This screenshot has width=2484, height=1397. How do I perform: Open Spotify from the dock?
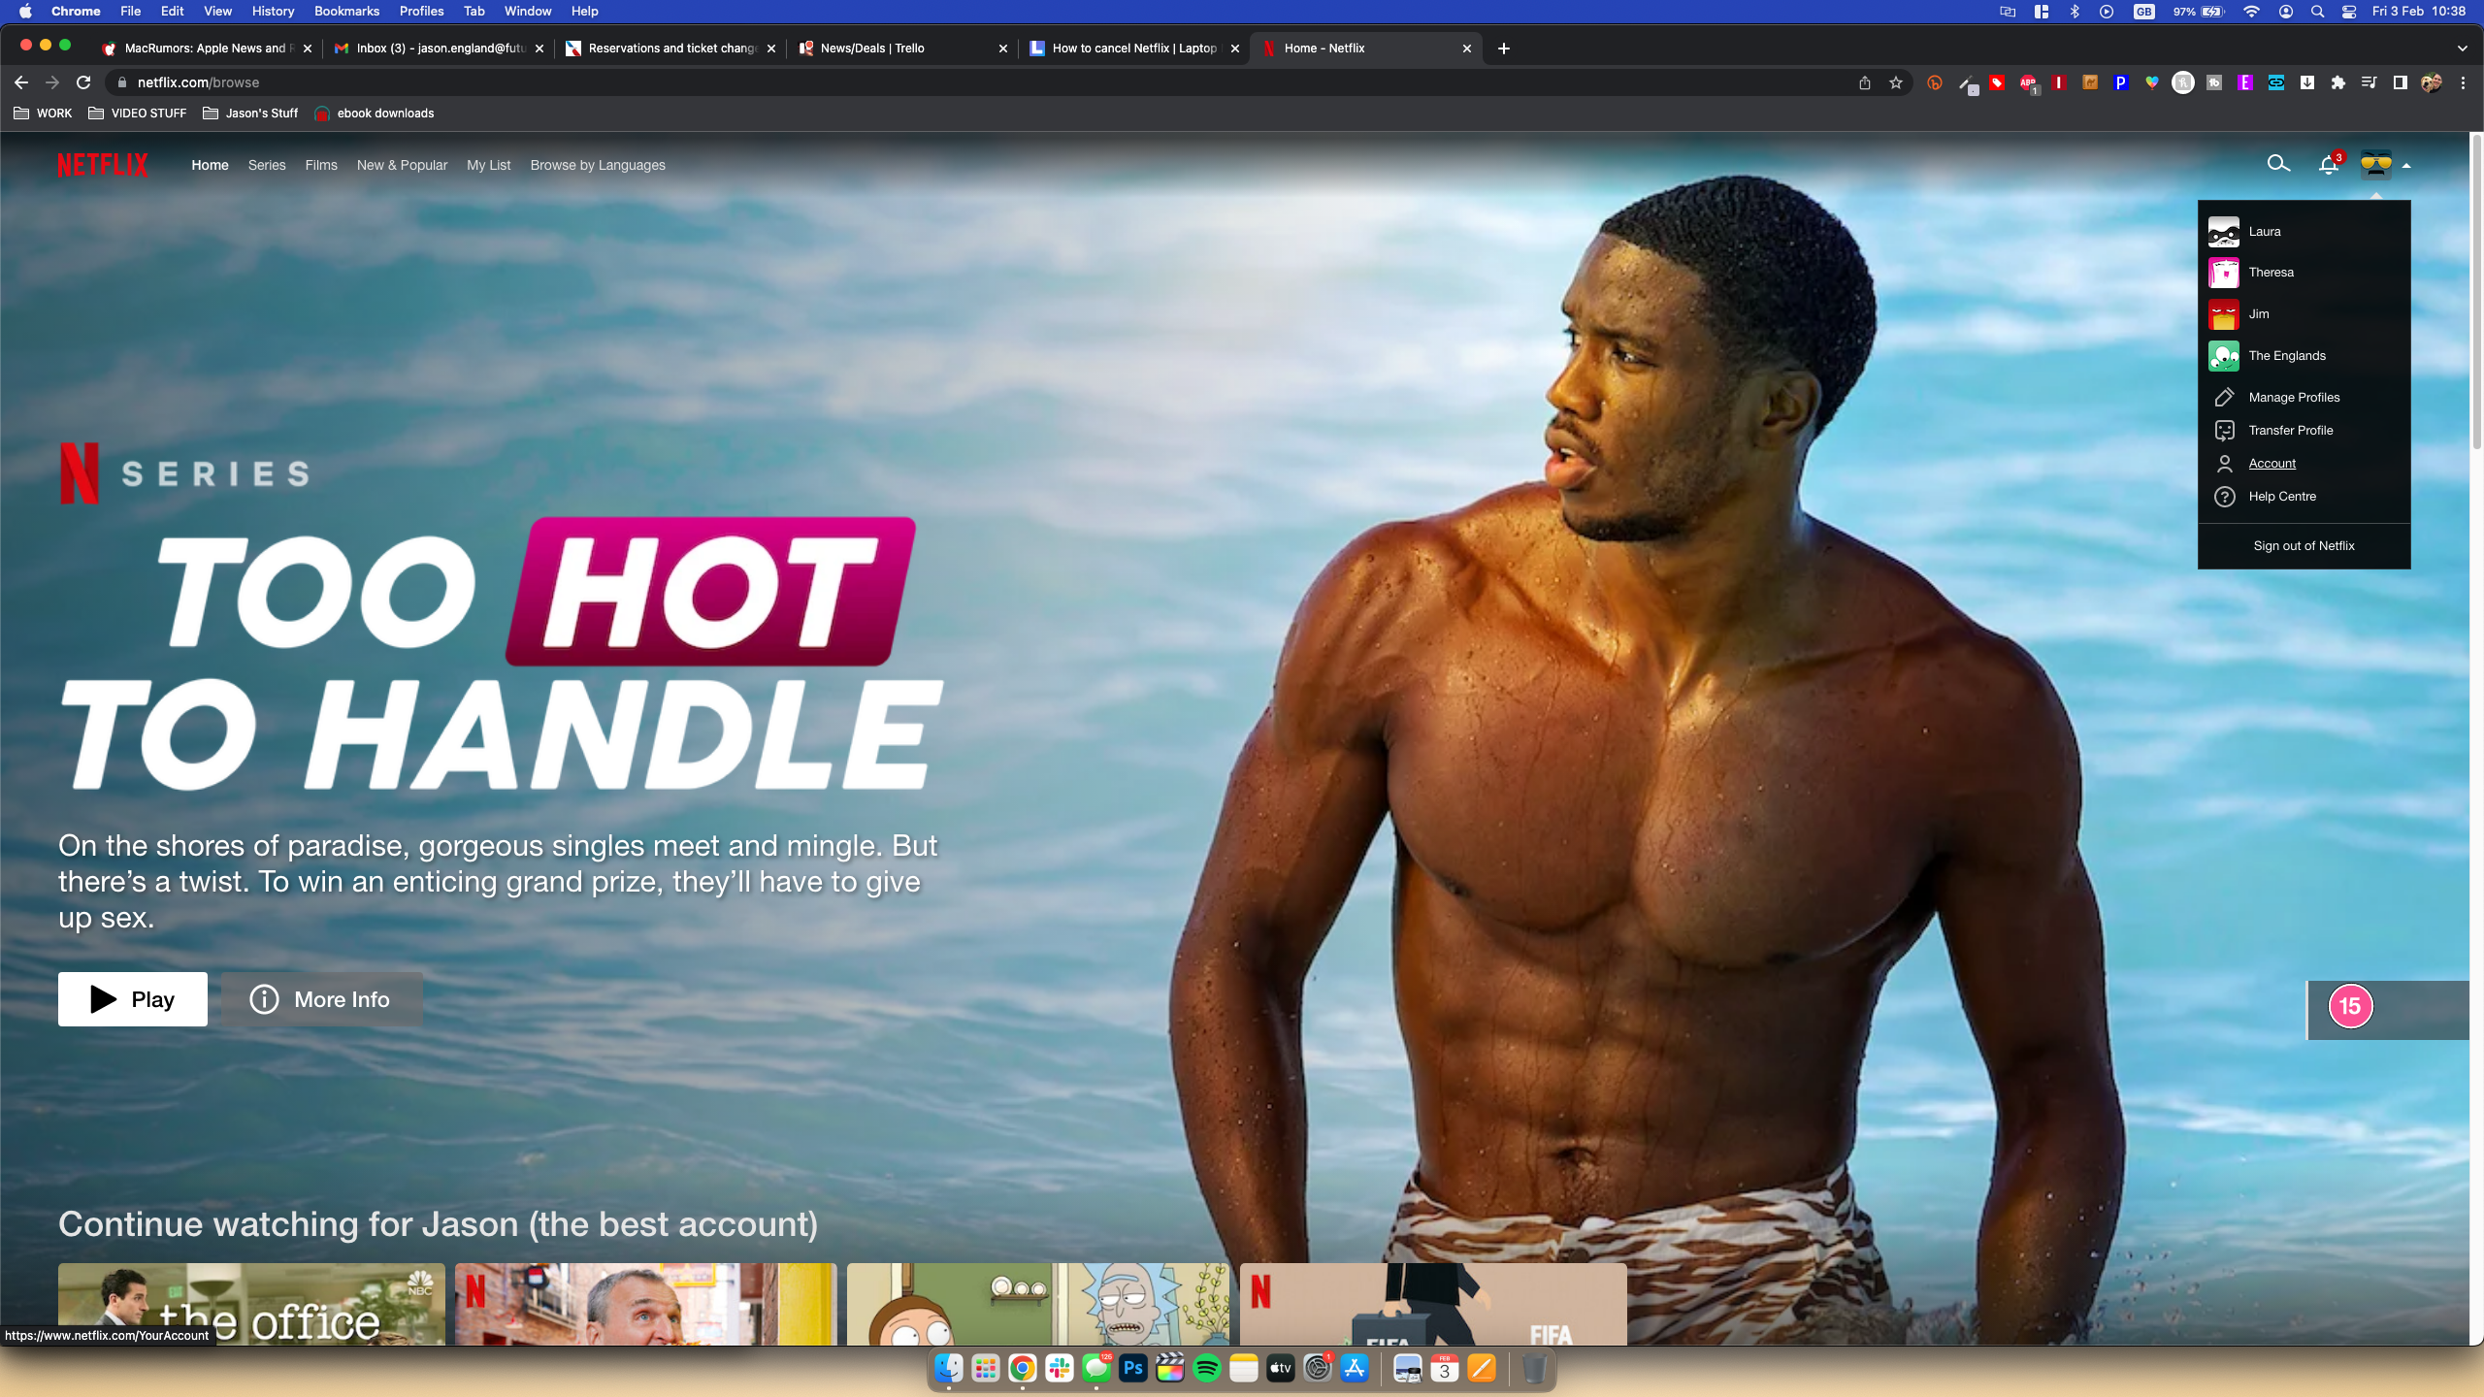(1207, 1369)
